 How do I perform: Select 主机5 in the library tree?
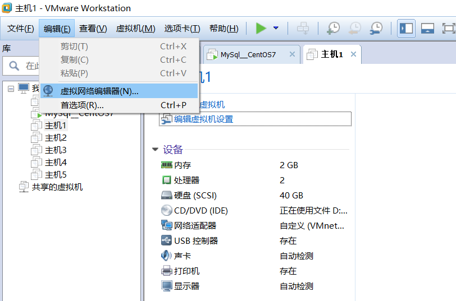pyautogui.click(x=56, y=175)
